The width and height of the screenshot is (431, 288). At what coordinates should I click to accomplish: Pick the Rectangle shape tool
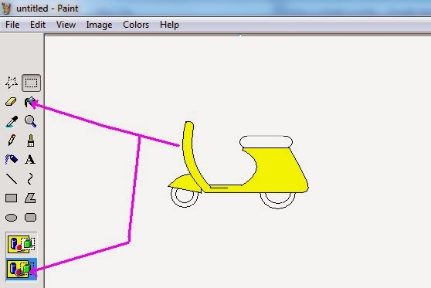(12, 198)
